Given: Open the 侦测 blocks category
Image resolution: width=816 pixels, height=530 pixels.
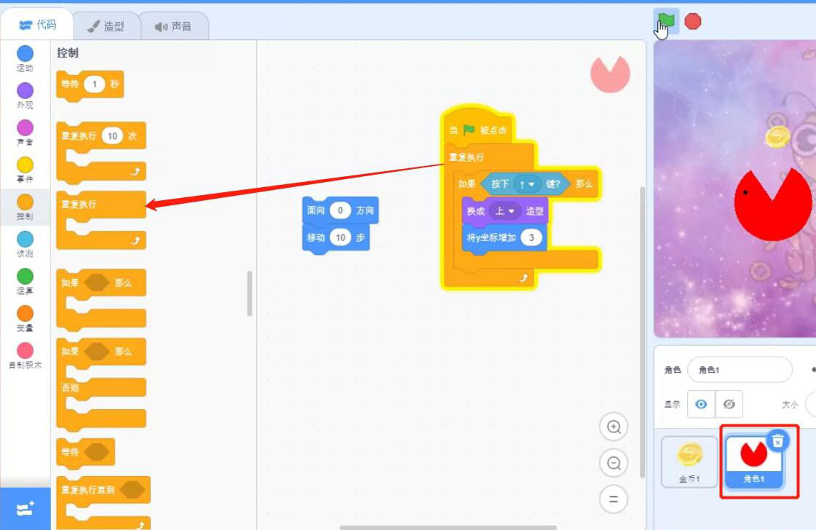Looking at the screenshot, I should (25, 244).
